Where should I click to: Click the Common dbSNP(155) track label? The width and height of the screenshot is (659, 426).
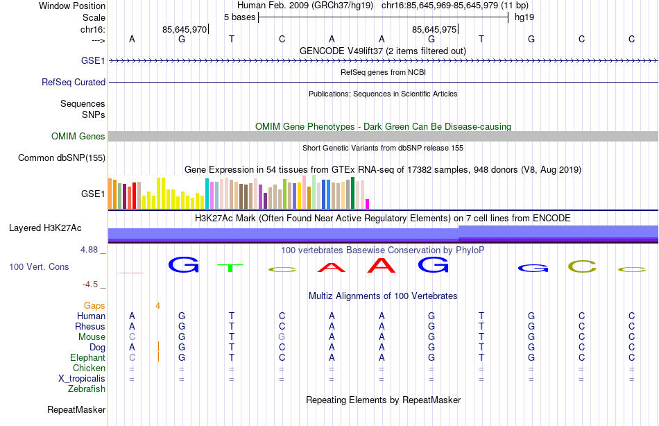coord(61,157)
